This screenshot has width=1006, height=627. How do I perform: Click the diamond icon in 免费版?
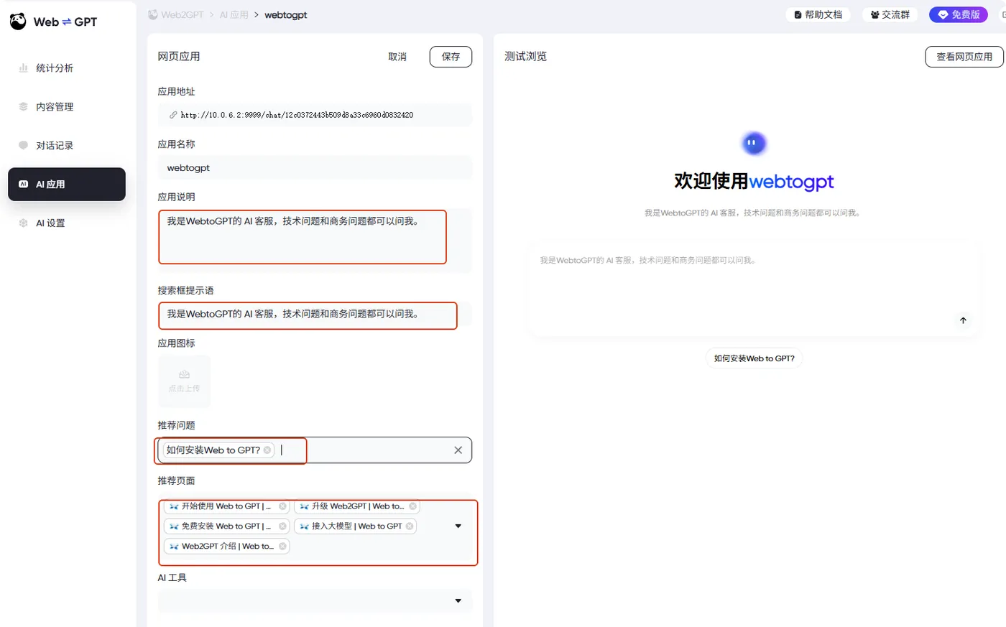coord(943,15)
